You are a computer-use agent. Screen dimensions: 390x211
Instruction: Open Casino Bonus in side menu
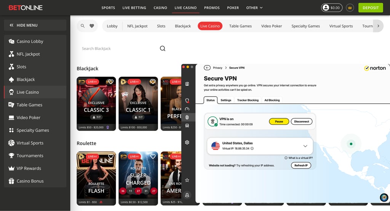35,181
